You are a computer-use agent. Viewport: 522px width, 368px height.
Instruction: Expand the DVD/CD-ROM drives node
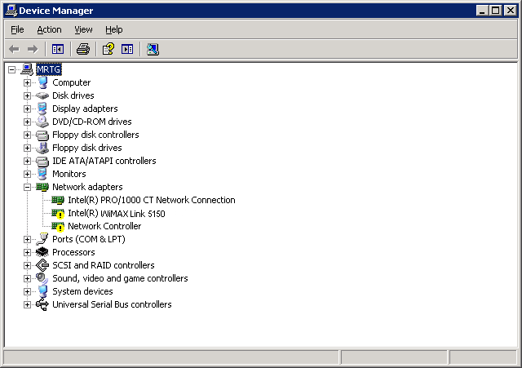coord(27,122)
